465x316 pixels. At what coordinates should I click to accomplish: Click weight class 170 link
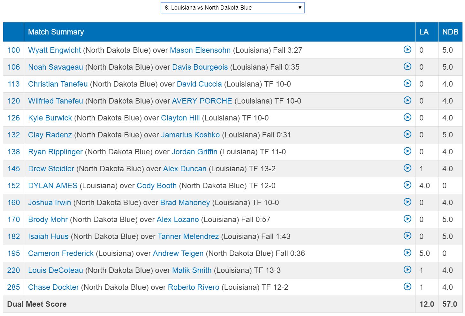point(14,220)
